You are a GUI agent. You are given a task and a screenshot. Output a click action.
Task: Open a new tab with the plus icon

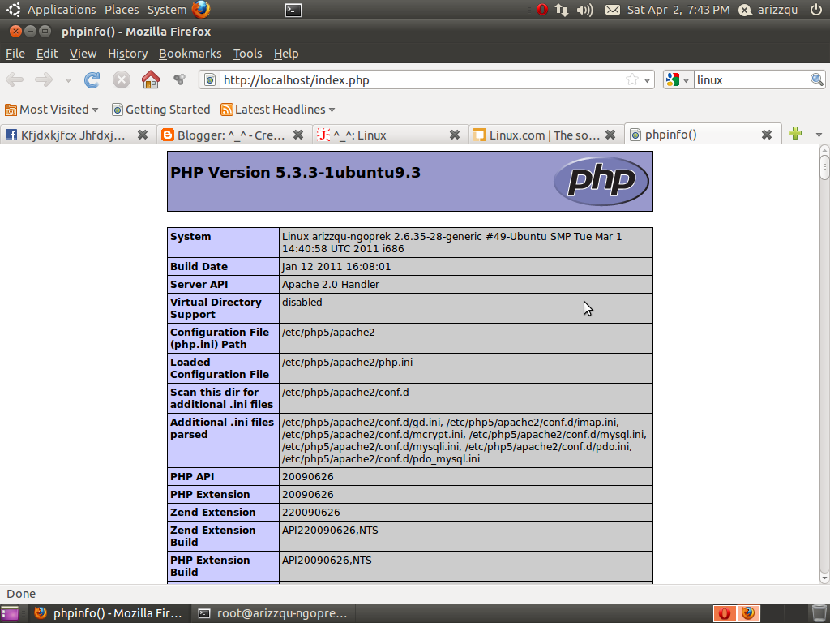pyautogui.click(x=795, y=134)
